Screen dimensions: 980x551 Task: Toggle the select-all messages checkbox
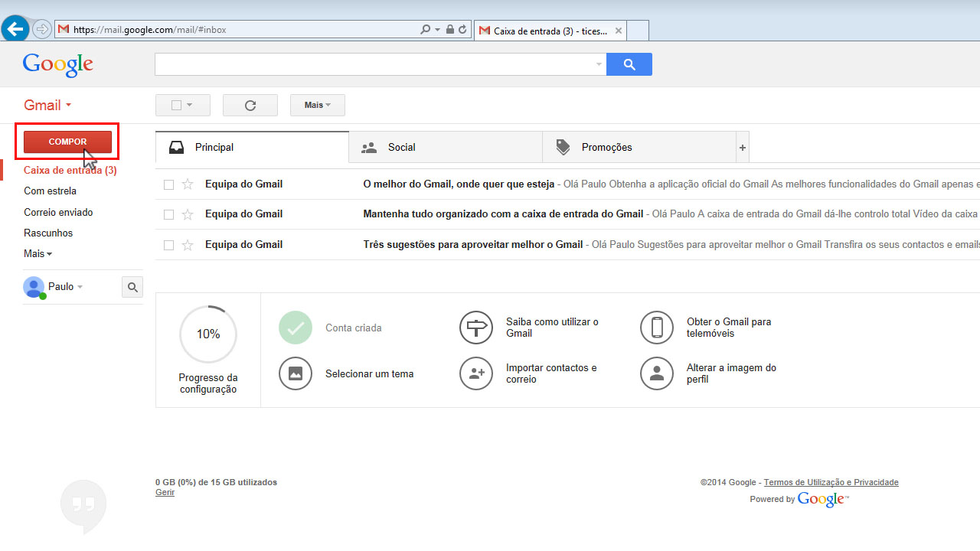tap(176, 105)
